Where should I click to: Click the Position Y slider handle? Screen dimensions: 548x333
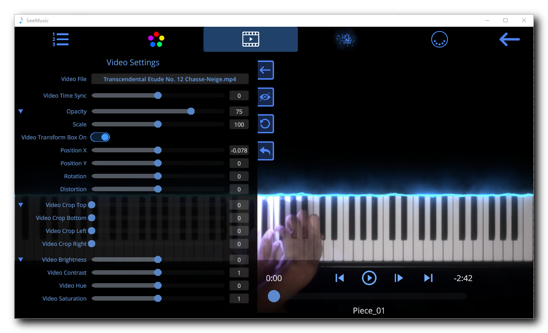(x=158, y=163)
